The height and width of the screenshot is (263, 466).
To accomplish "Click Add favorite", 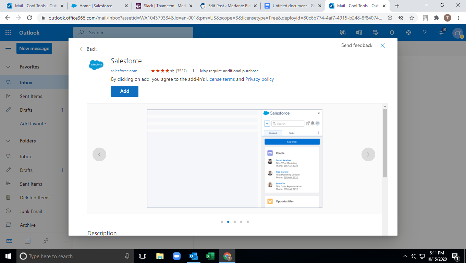I will click(33, 124).
